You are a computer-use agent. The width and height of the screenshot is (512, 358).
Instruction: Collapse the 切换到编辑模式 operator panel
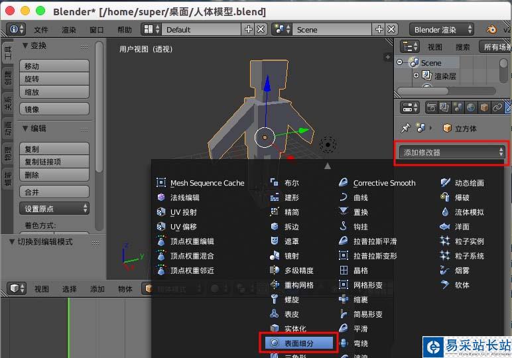click(x=12, y=242)
